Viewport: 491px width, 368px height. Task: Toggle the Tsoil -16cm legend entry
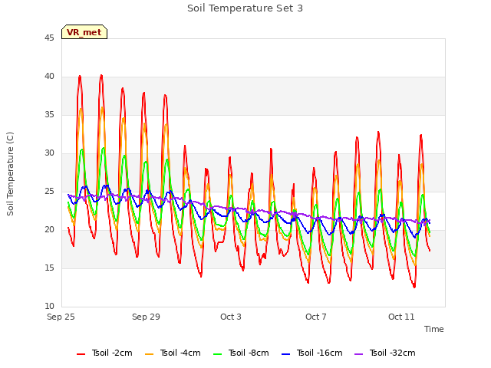point(312,353)
